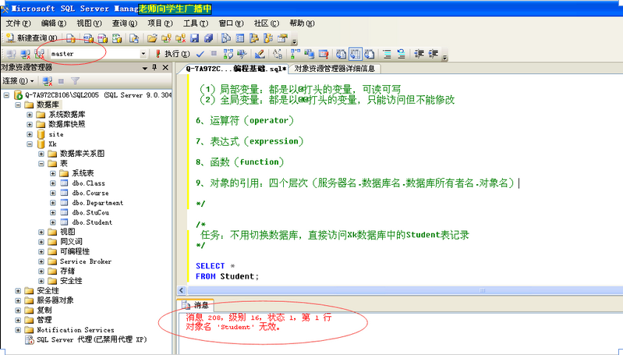Click the Analyze Query in Tuning Advisor icon
Viewport: 623px width, 355px height.
click(242, 54)
